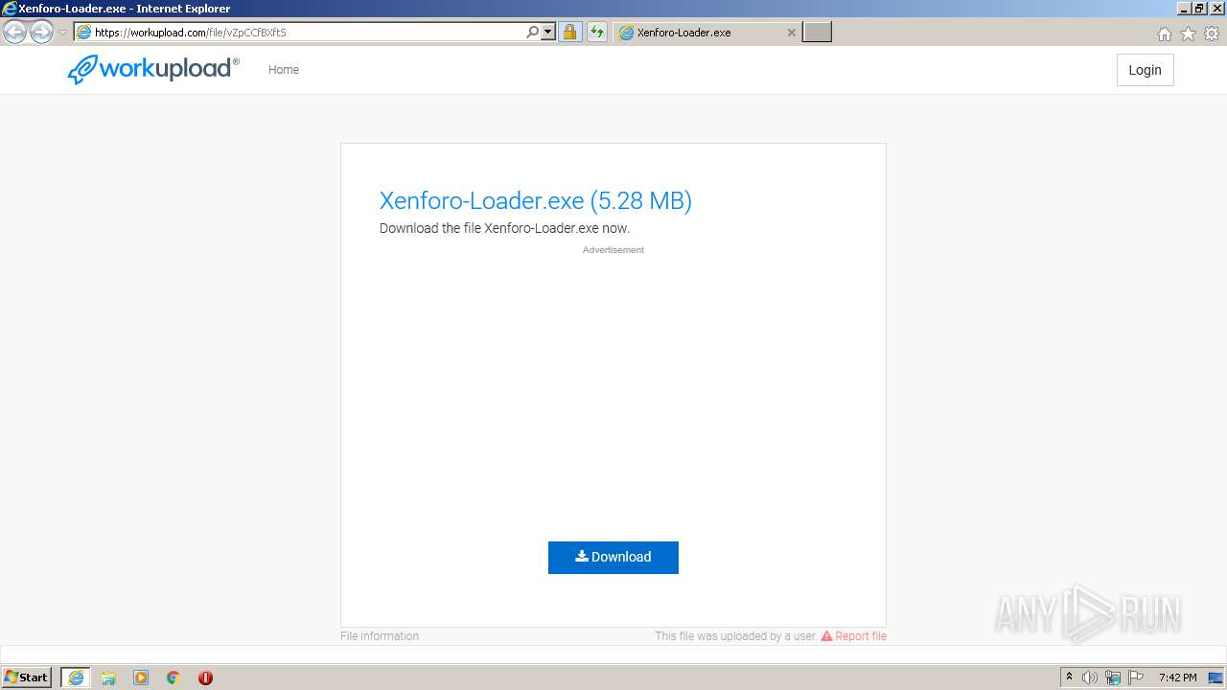The image size is (1227, 690).
Task: Click the red Opera taskbar icon
Action: point(205,678)
